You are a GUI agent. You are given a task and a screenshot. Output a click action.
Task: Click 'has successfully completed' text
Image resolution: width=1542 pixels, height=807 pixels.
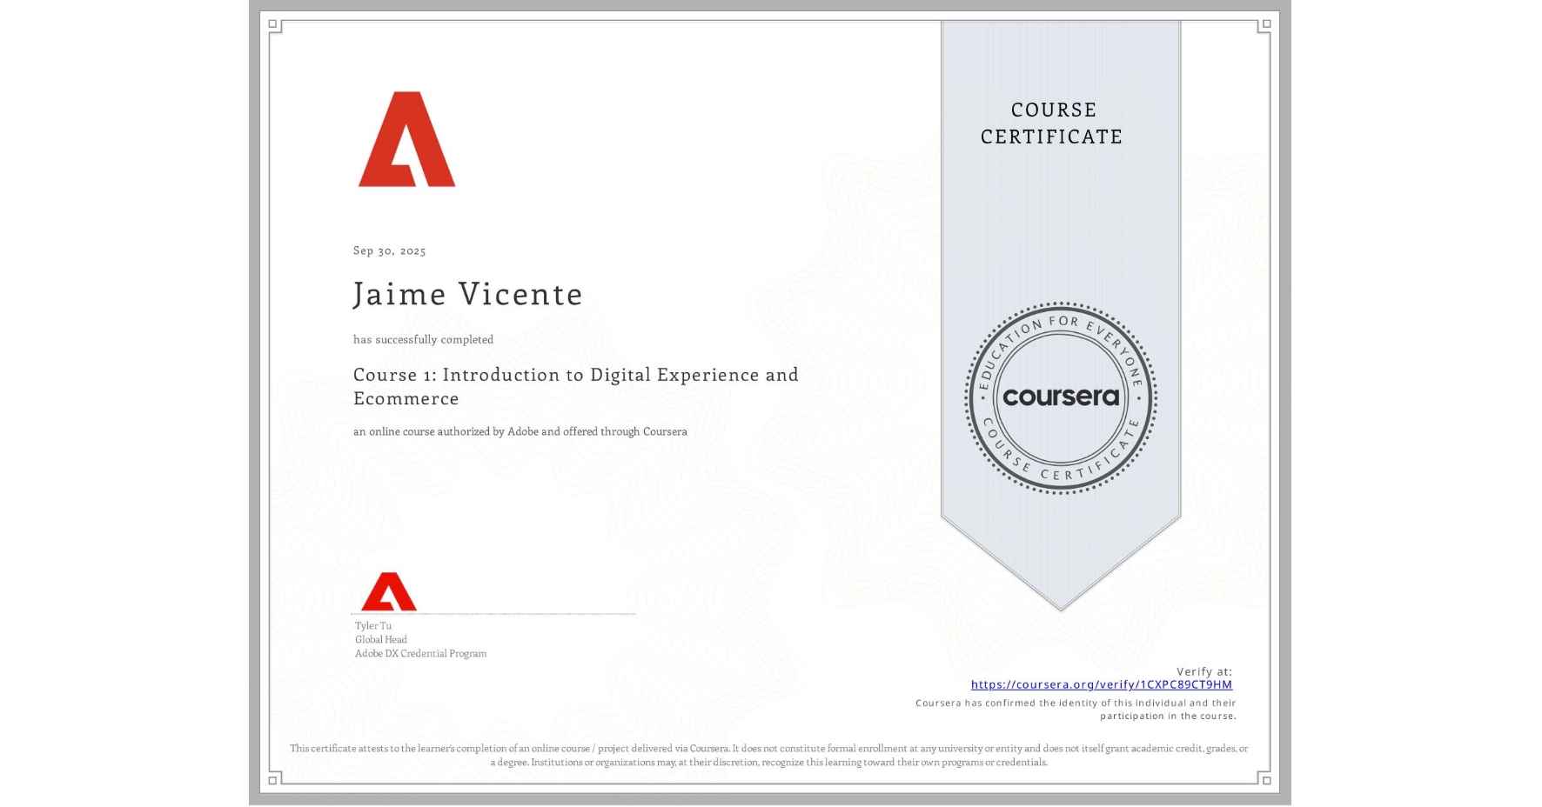tap(423, 339)
